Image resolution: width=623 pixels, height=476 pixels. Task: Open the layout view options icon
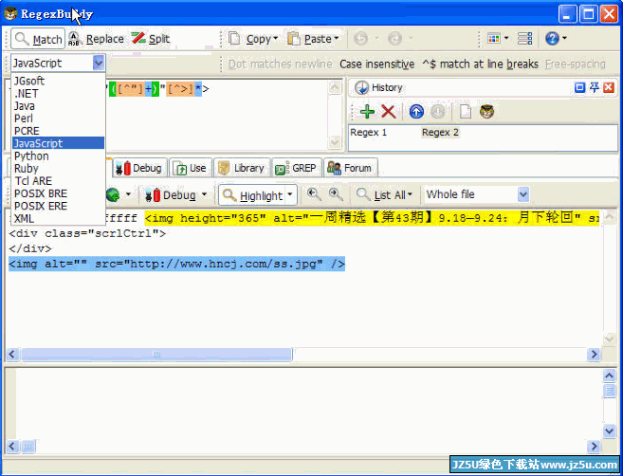[x=494, y=39]
